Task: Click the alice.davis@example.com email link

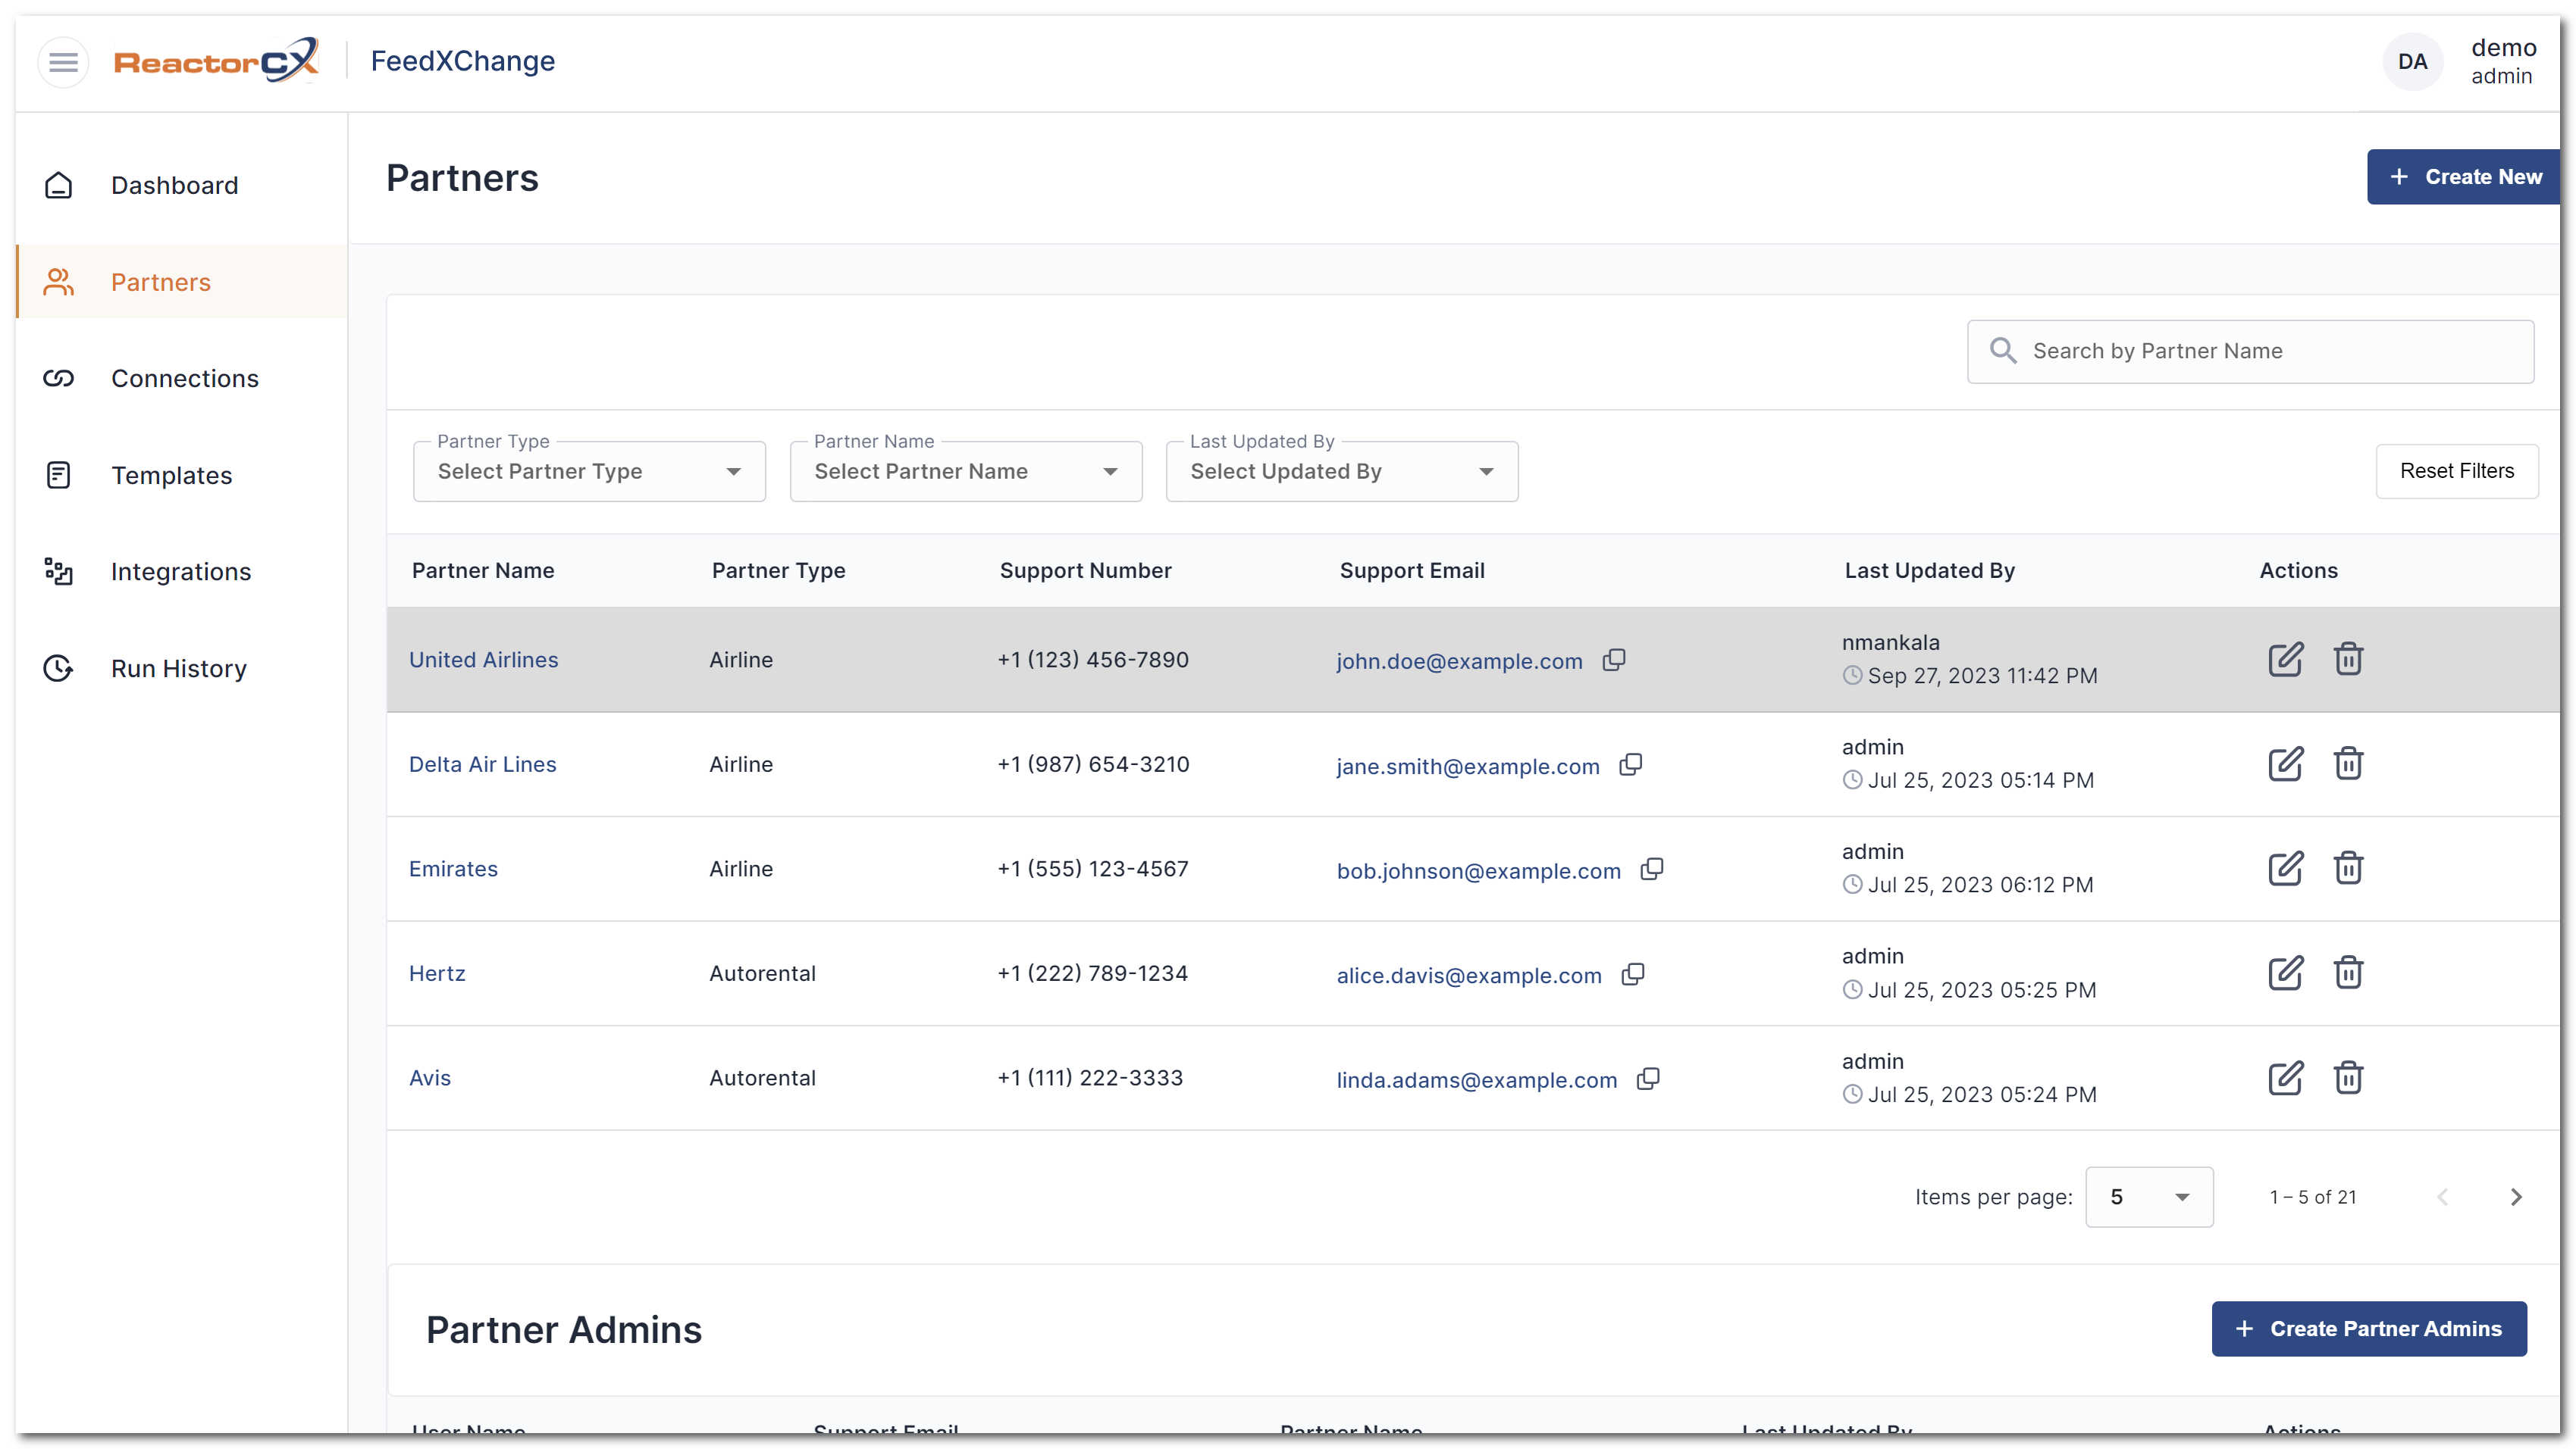Action: point(1469,976)
